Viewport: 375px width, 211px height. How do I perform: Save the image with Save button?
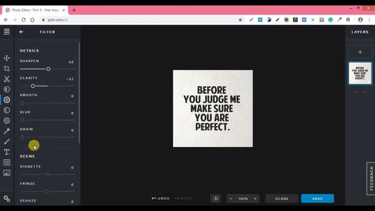point(318,199)
